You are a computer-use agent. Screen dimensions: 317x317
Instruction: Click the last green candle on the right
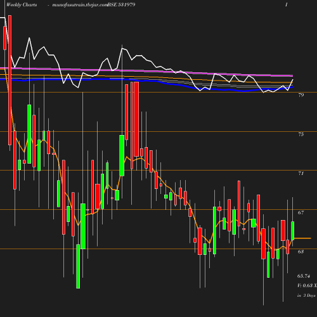click(293, 231)
